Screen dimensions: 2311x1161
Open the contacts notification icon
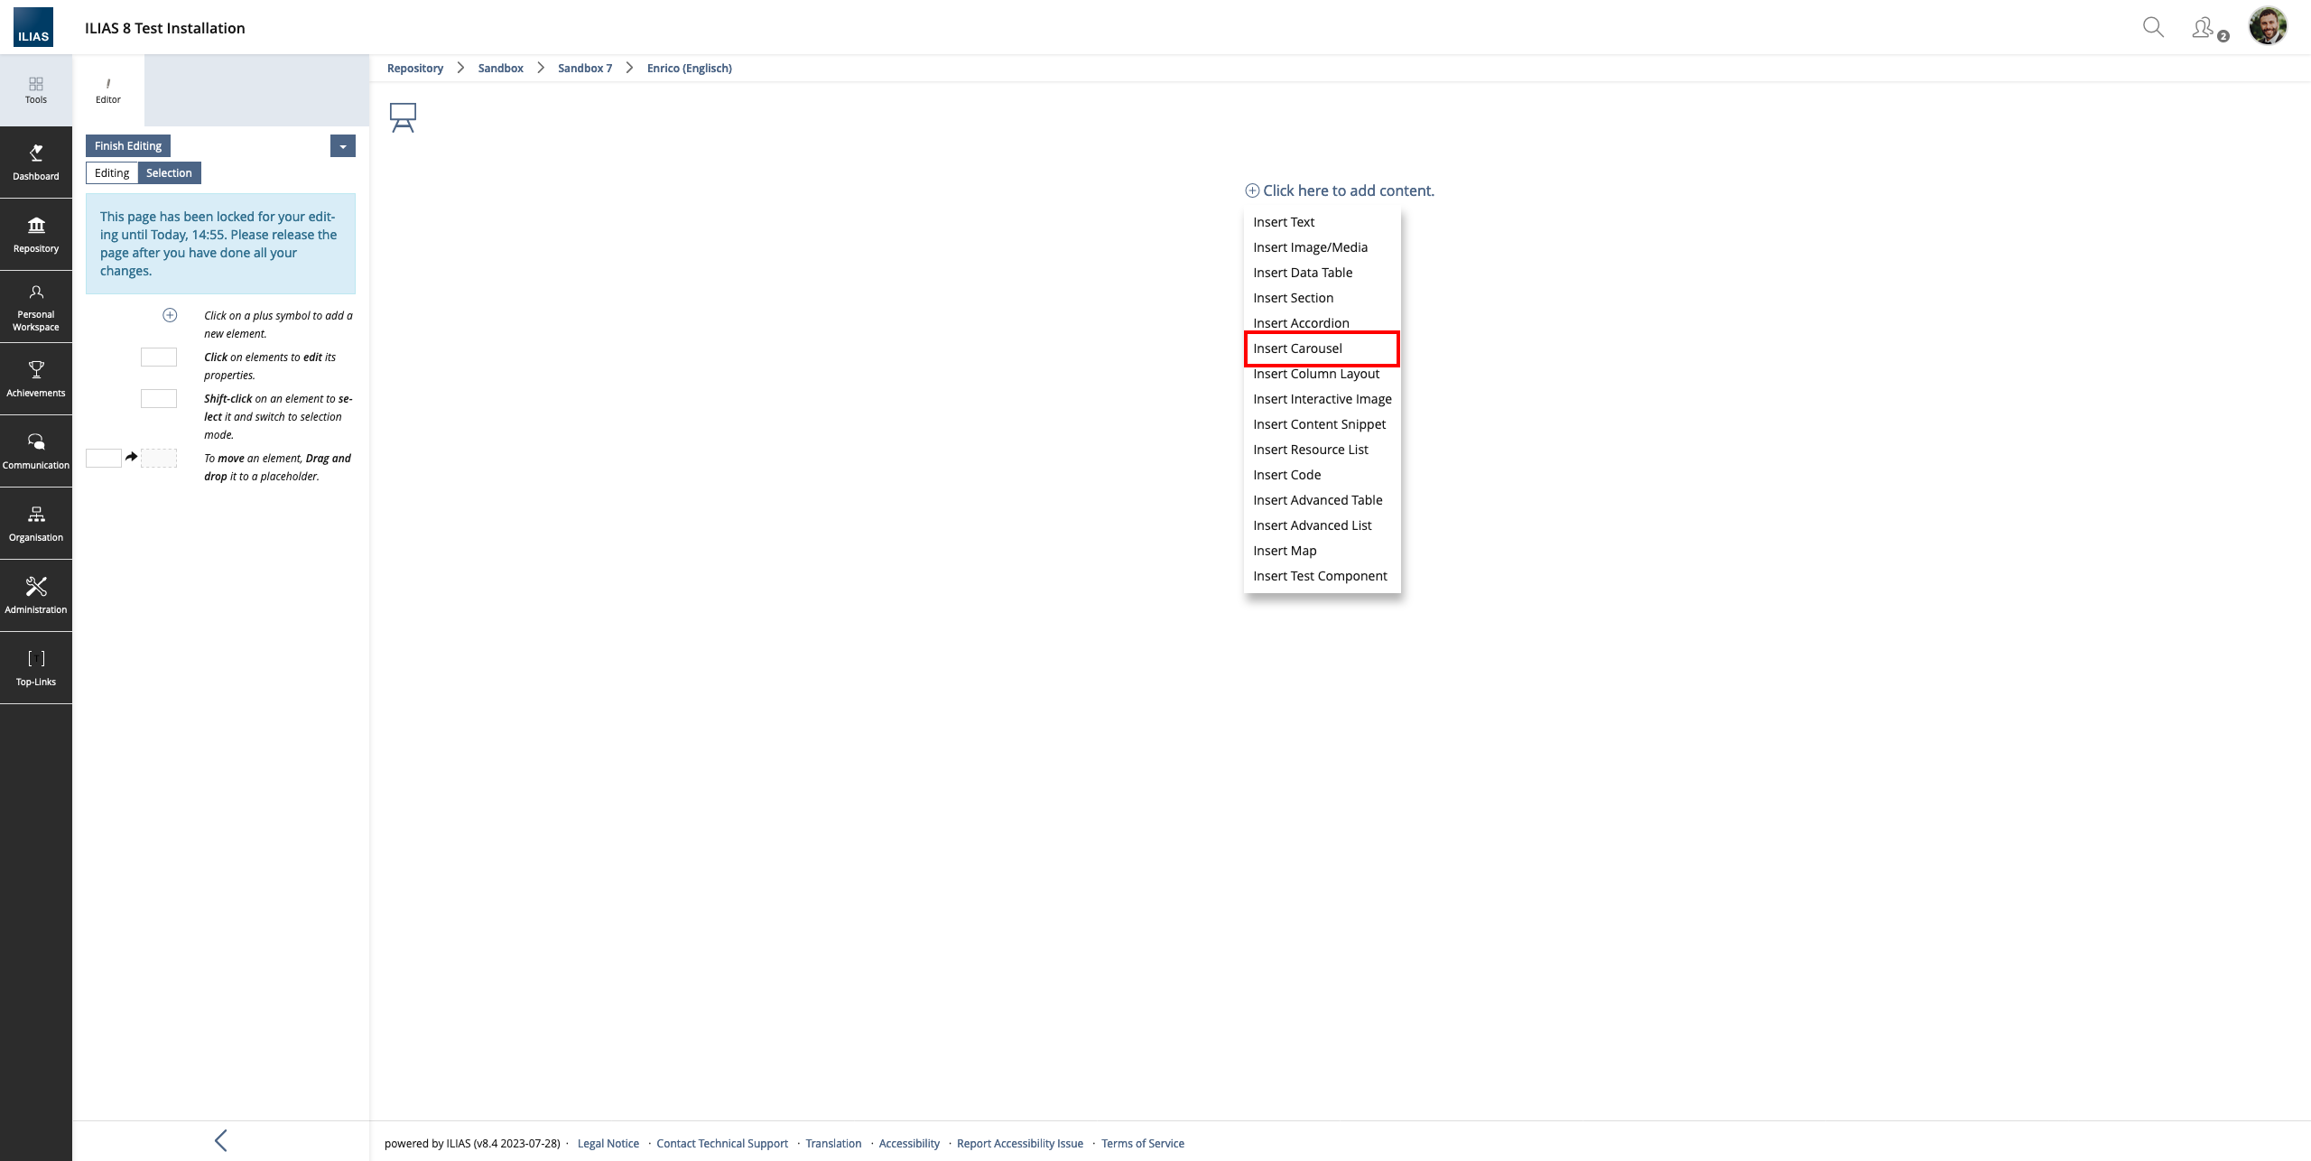(2204, 28)
